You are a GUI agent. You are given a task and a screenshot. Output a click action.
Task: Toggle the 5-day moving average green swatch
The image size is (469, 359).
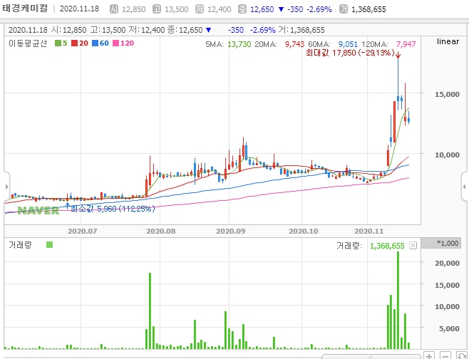tap(58, 43)
